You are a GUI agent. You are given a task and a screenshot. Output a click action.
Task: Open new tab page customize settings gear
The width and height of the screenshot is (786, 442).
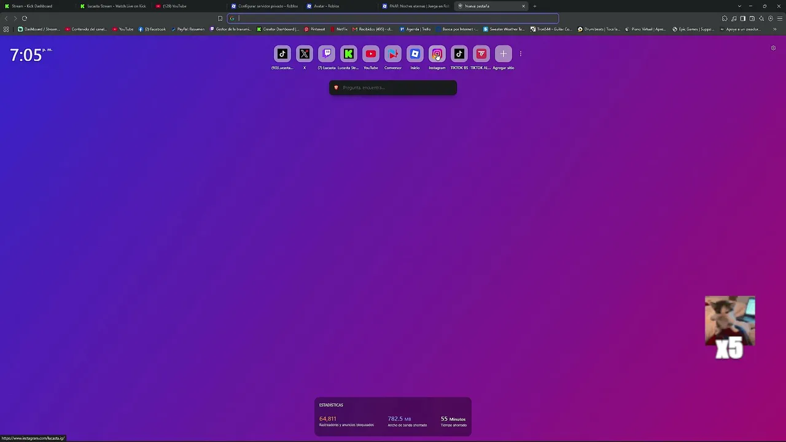click(773, 48)
